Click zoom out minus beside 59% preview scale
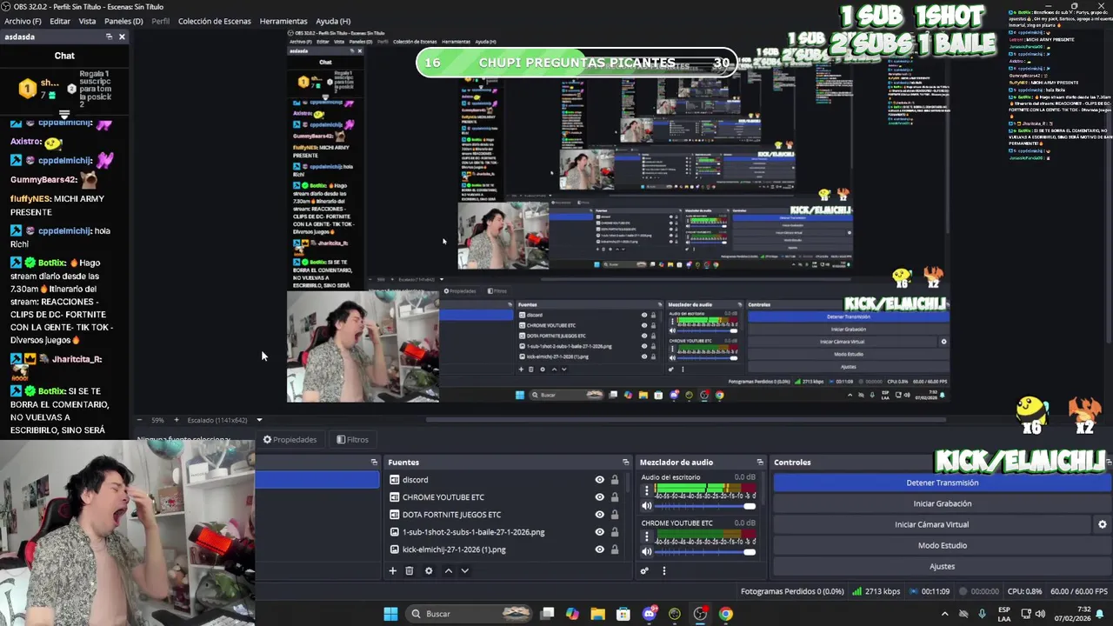Image resolution: width=1113 pixels, height=626 pixels. click(x=139, y=420)
